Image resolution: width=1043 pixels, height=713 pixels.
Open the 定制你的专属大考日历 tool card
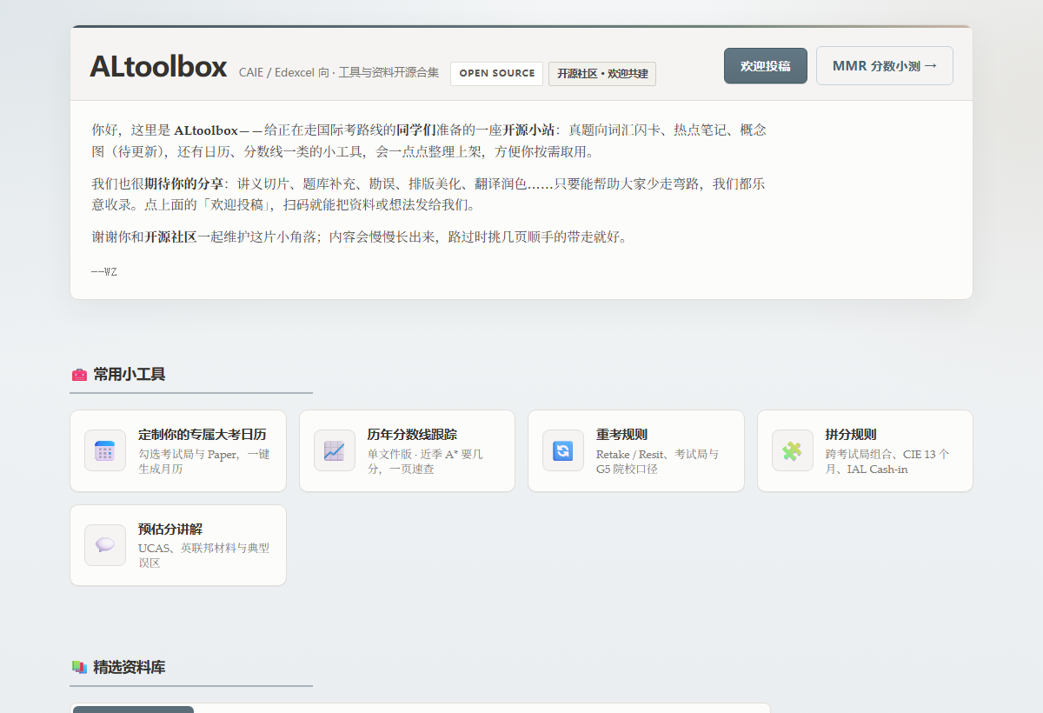pos(178,450)
